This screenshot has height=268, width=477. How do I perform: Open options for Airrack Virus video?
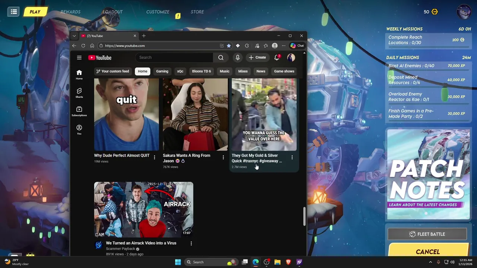[191, 243]
